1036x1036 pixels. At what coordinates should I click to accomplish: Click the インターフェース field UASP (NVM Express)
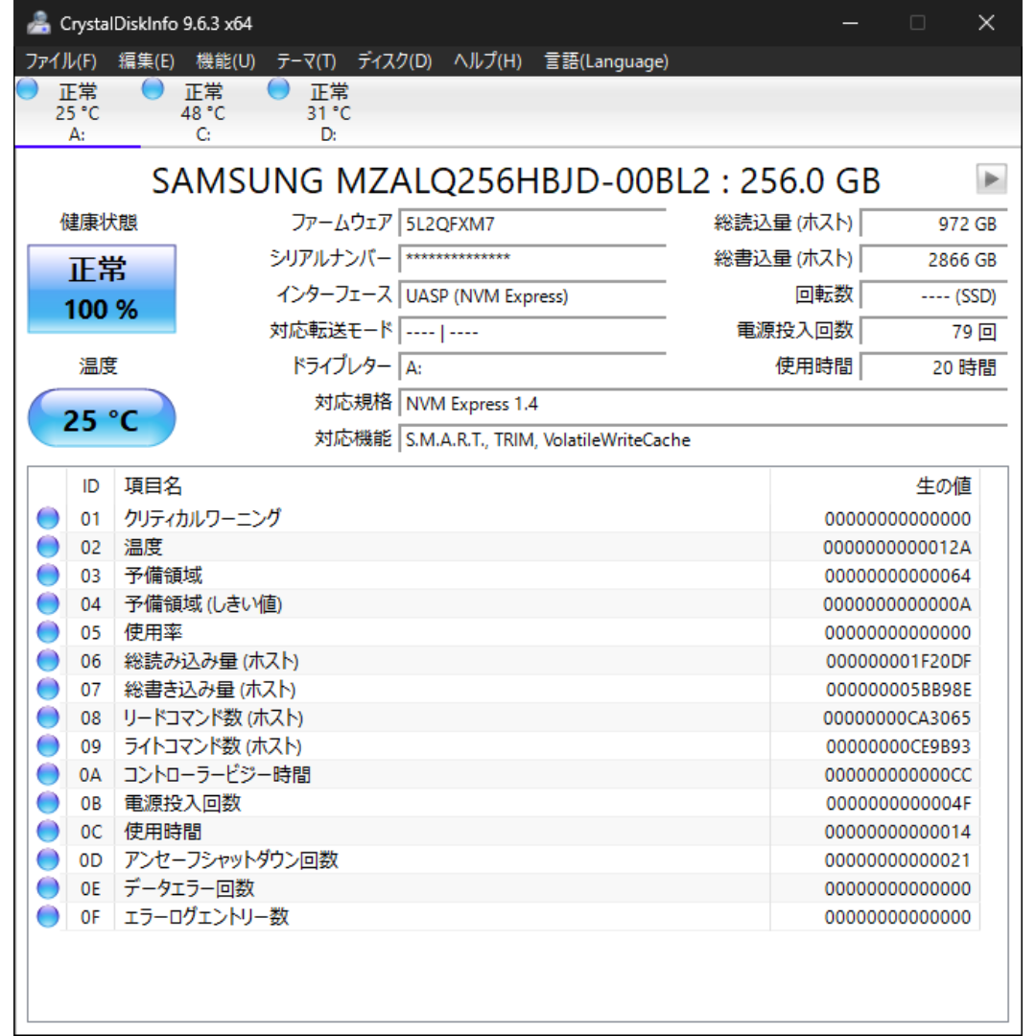[532, 295]
